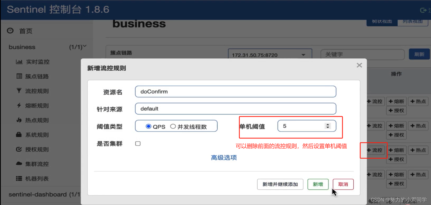
Task: Close the 新增流控规则 dialog with X
Action: (359, 65)
